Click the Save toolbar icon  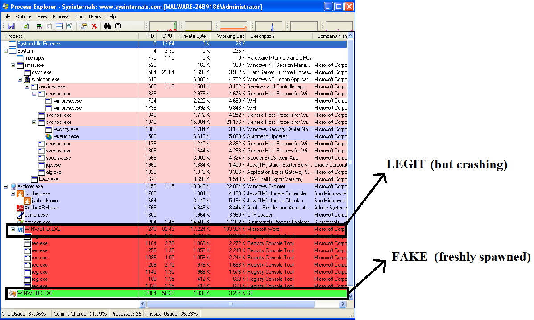tap(11, 26)
